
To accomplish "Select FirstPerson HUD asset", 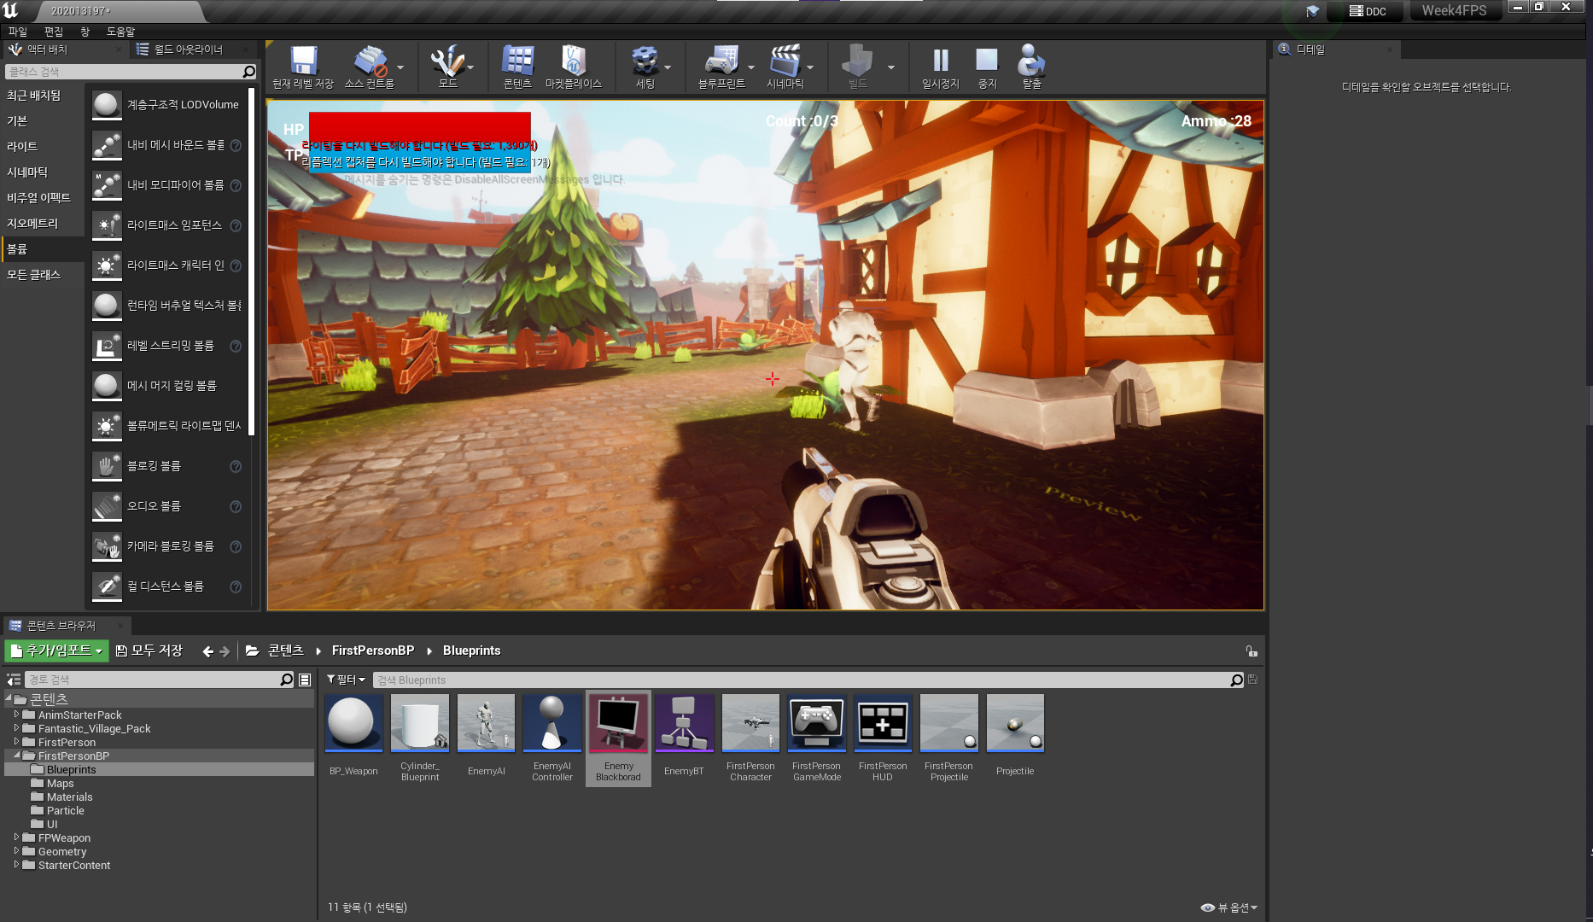I will click(x=883, y=737).
